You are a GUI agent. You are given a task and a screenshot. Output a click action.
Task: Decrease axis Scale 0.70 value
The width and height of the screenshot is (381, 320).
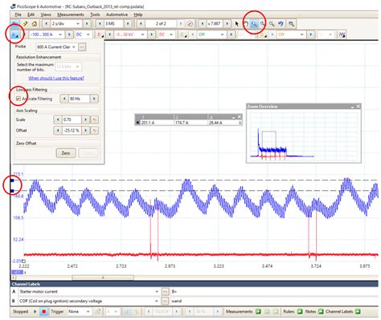point(58,119)
